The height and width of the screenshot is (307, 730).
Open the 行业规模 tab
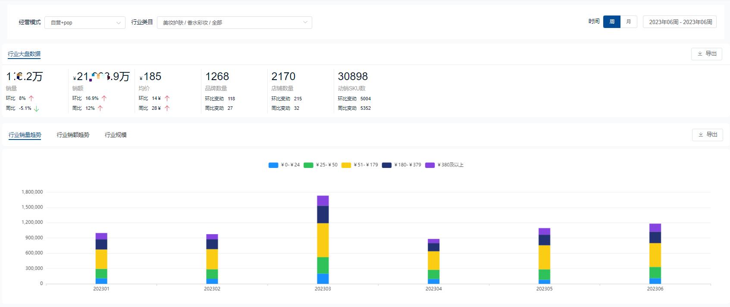coord(116,135)
